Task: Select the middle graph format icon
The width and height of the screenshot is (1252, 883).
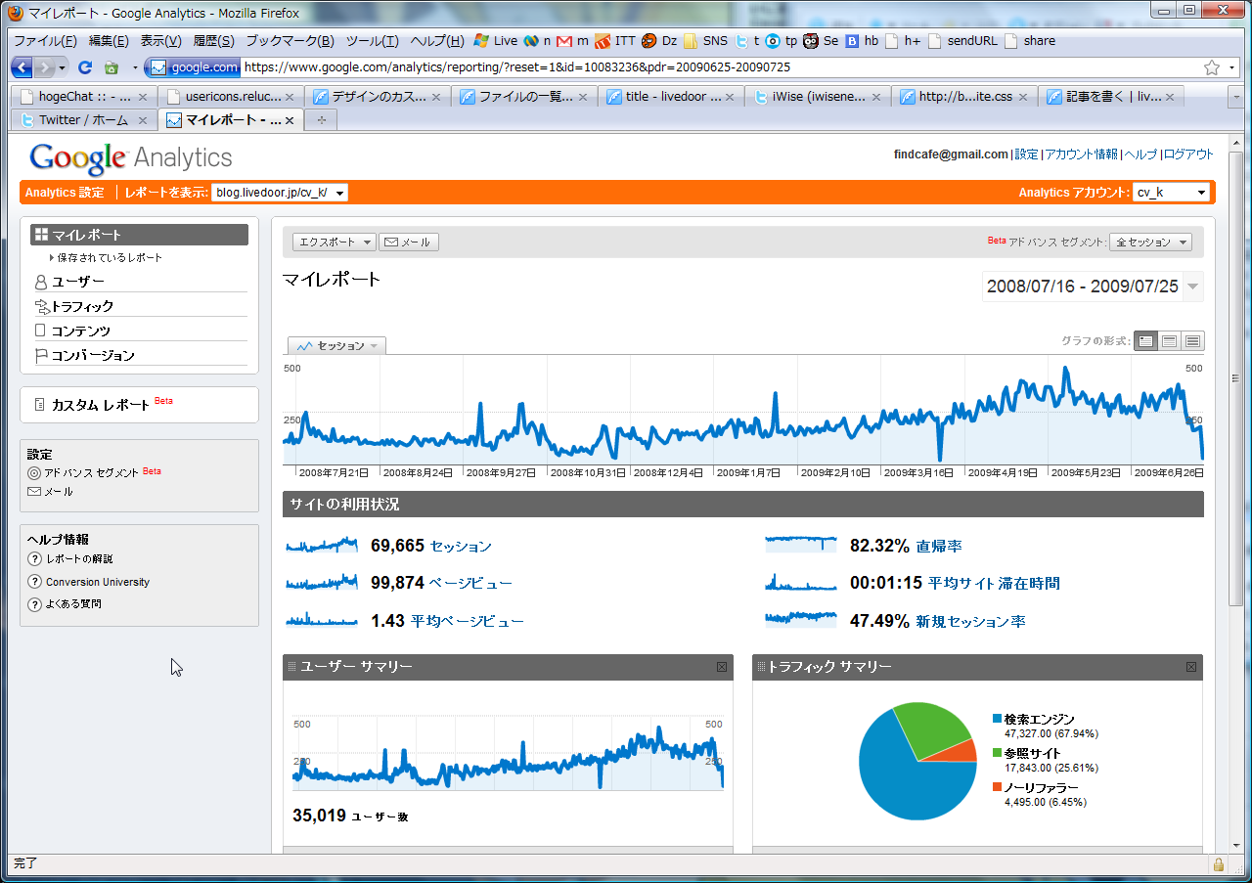Action: [1169, 341]
